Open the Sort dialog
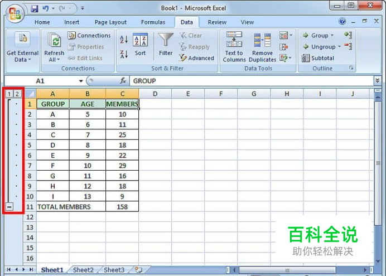The height and width of the screenshot is (276, 386). coord(141,45)
